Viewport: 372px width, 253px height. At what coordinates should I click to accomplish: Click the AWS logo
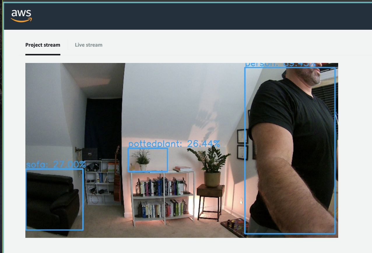coord(21,15)
